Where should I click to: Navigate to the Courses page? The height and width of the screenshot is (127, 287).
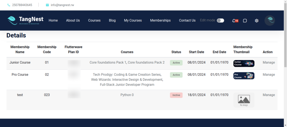click(x=94, y=20)
